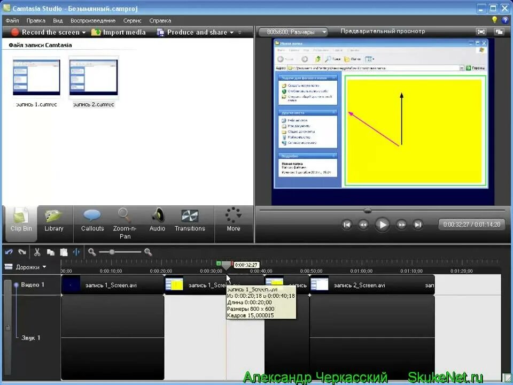Open the Вид menu
Image resolution: width=513 pixels, height=385 pixels.
[58, 21]
